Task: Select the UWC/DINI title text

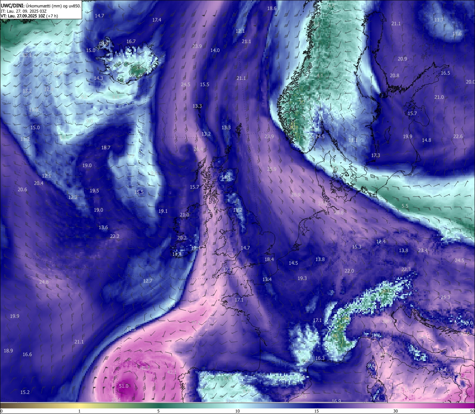Action: tap(12, 6)
